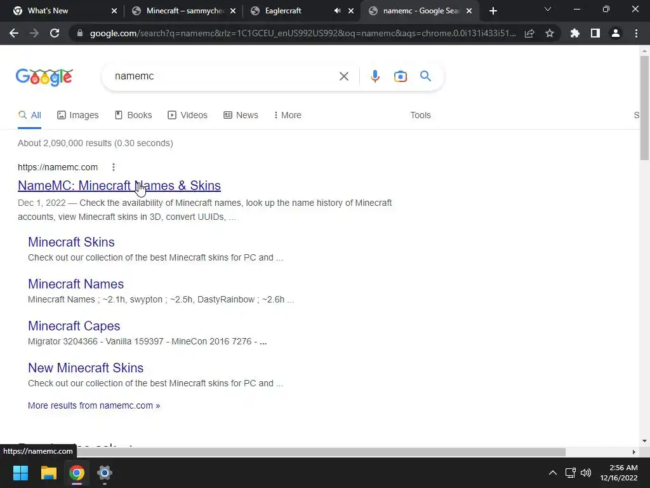Screen dimensions: 650x488
Task: Open options dots beside namemc.com result
Action: [x=113, y=167]
